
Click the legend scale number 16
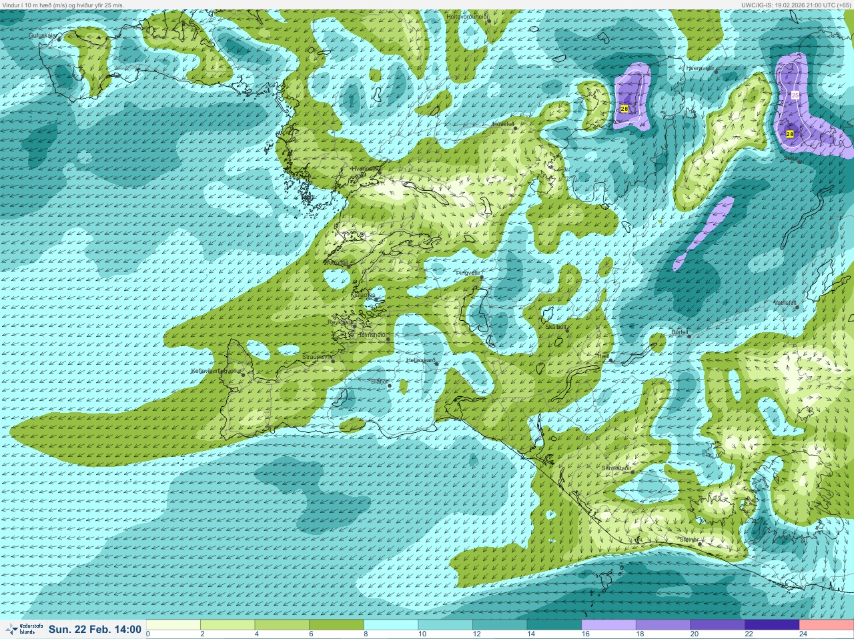point(586,634)
